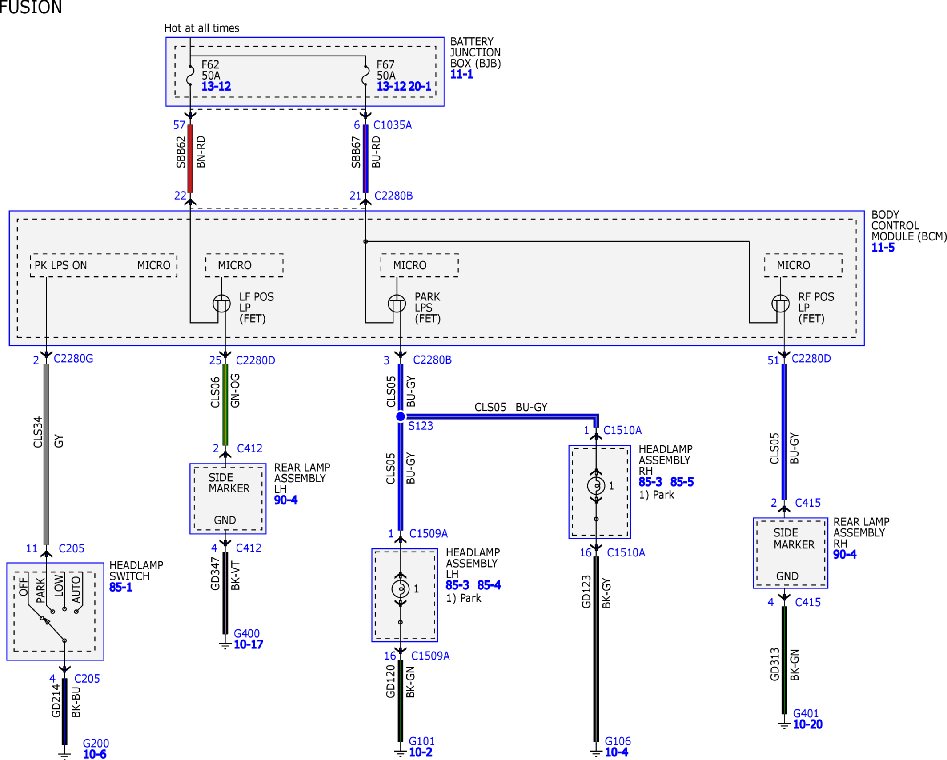This screenshot has height=760, width=947.
Task: Open ground page 10-17 under G400
Action: [248, 644]
